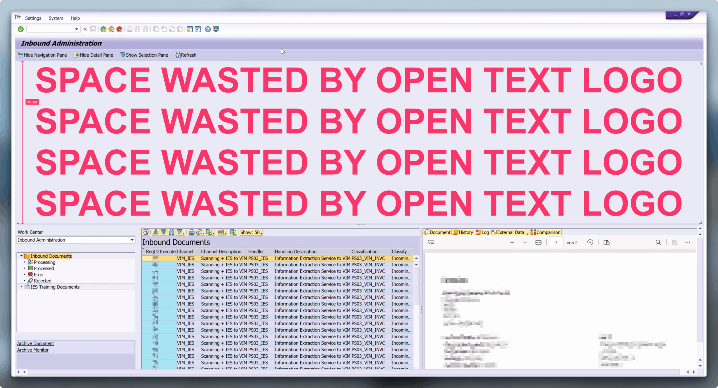Click the Page view icon in the PDF viewer
The height and width of the screenshot is (388, 718).
click(x=606, y=242)
